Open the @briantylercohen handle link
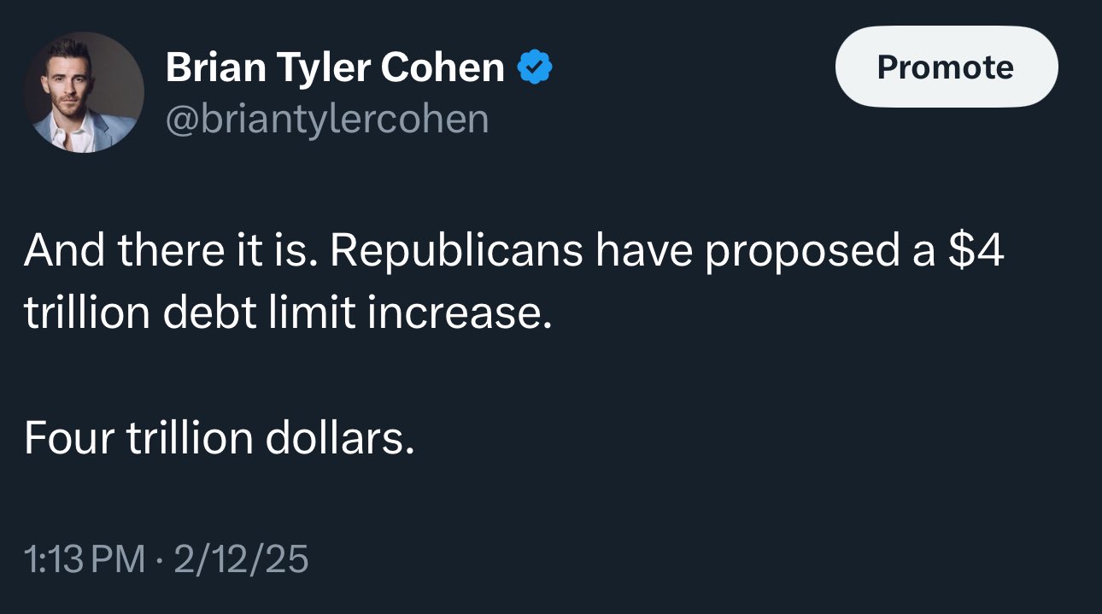Viewport: 1102px width, 614px height. (x=327, y=119)
